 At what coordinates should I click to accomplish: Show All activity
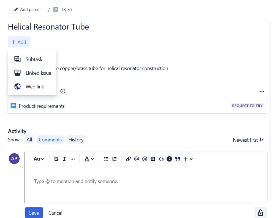[29, 139]
